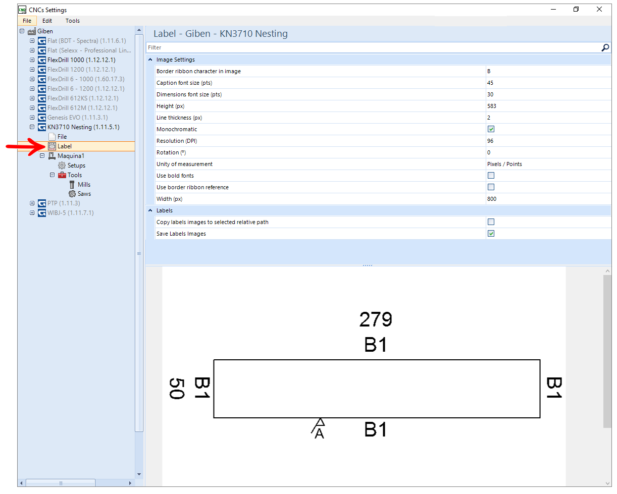Edit Rotation value 0

548,152
